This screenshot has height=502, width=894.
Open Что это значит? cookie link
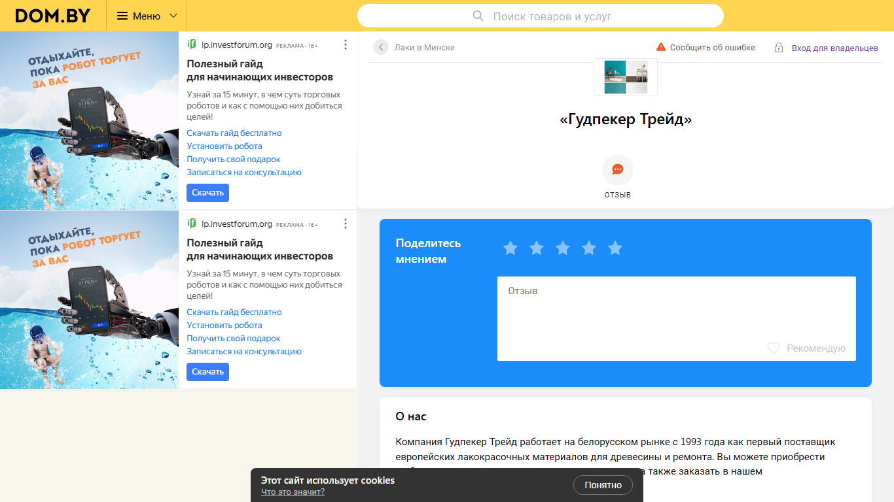pos(293,492)
